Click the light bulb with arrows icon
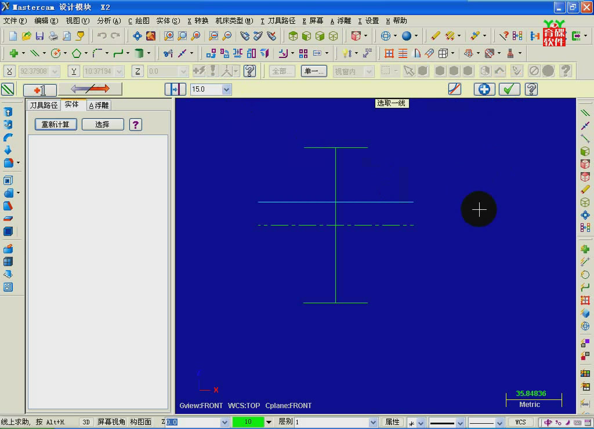 (347, 53)
